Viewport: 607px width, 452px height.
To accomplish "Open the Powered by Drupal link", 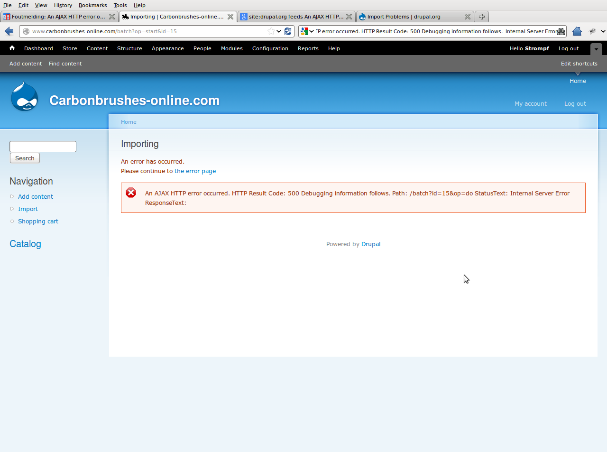I will [x=371, y=244].
